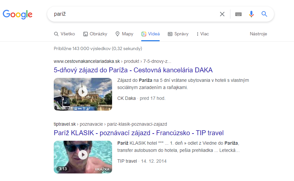Click the Paríž KLASIK hotel snippet description
The height and width of the screenshot is (181, 294).
point(179,147)
